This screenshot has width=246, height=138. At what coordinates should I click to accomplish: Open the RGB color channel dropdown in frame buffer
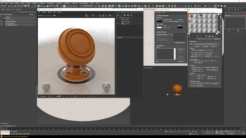coord(45,15)
